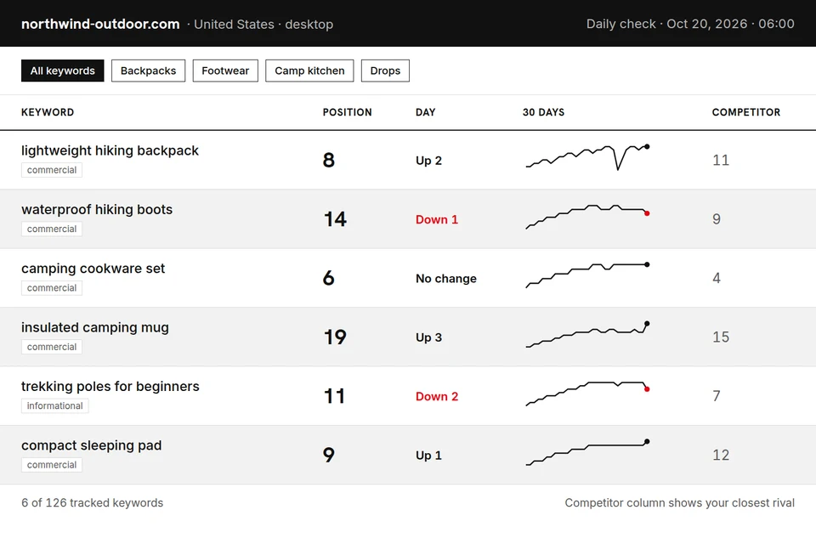Click the 6 of 126 tracked keywords text
The image size is (816, 544).
tap(92, 503)
